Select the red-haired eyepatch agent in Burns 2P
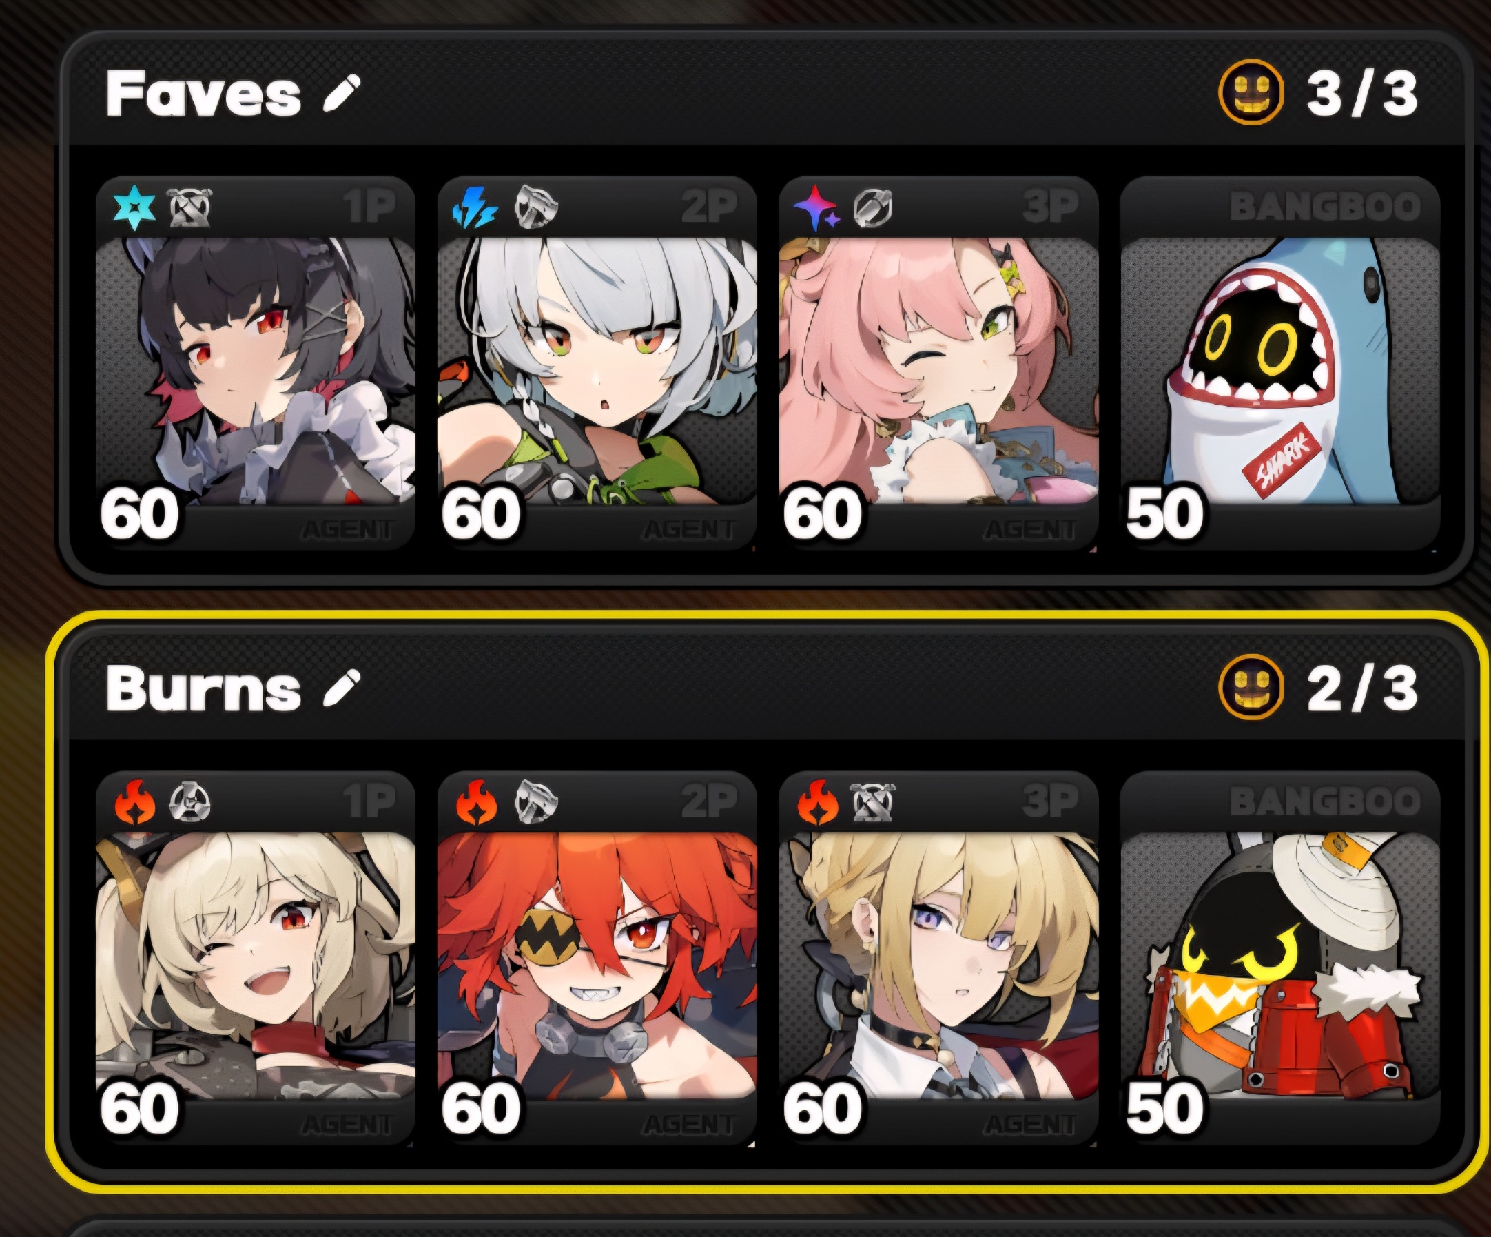This screenshot has width=1491, height=1237. (x=597, y=965)
